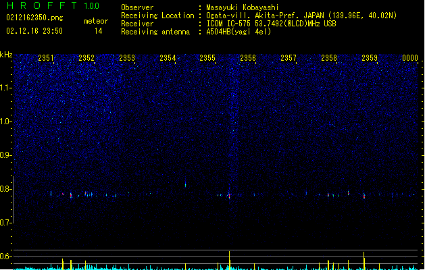This screenshot has width=425, height=270.
Task: Click the 2357 time marker
Action: click(289, 58)
